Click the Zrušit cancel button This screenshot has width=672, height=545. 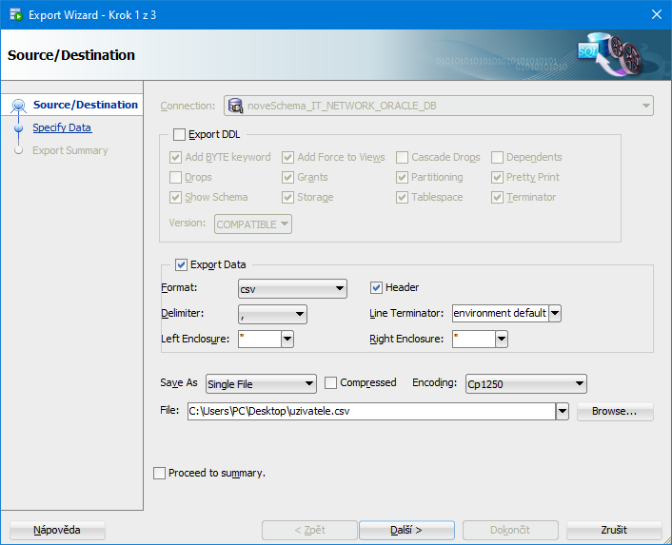tap(614, 530)
